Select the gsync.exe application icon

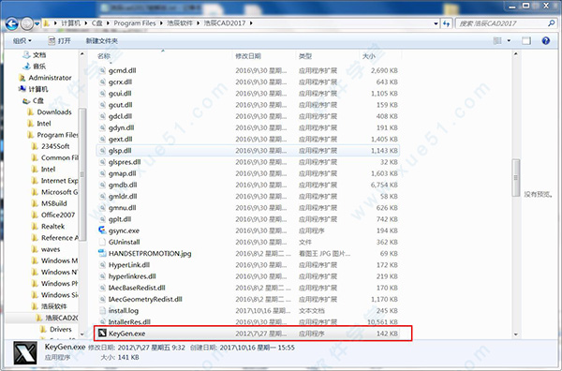(102, 230)
